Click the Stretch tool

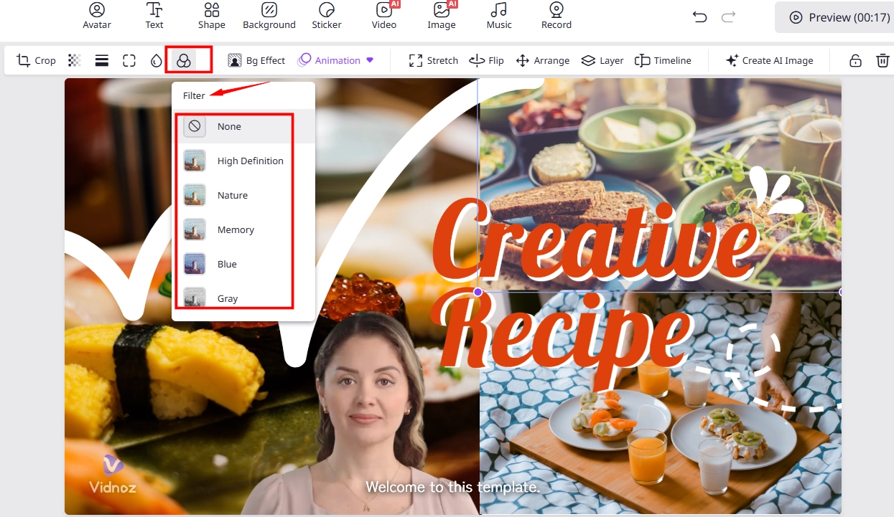[x=432, y=60]
